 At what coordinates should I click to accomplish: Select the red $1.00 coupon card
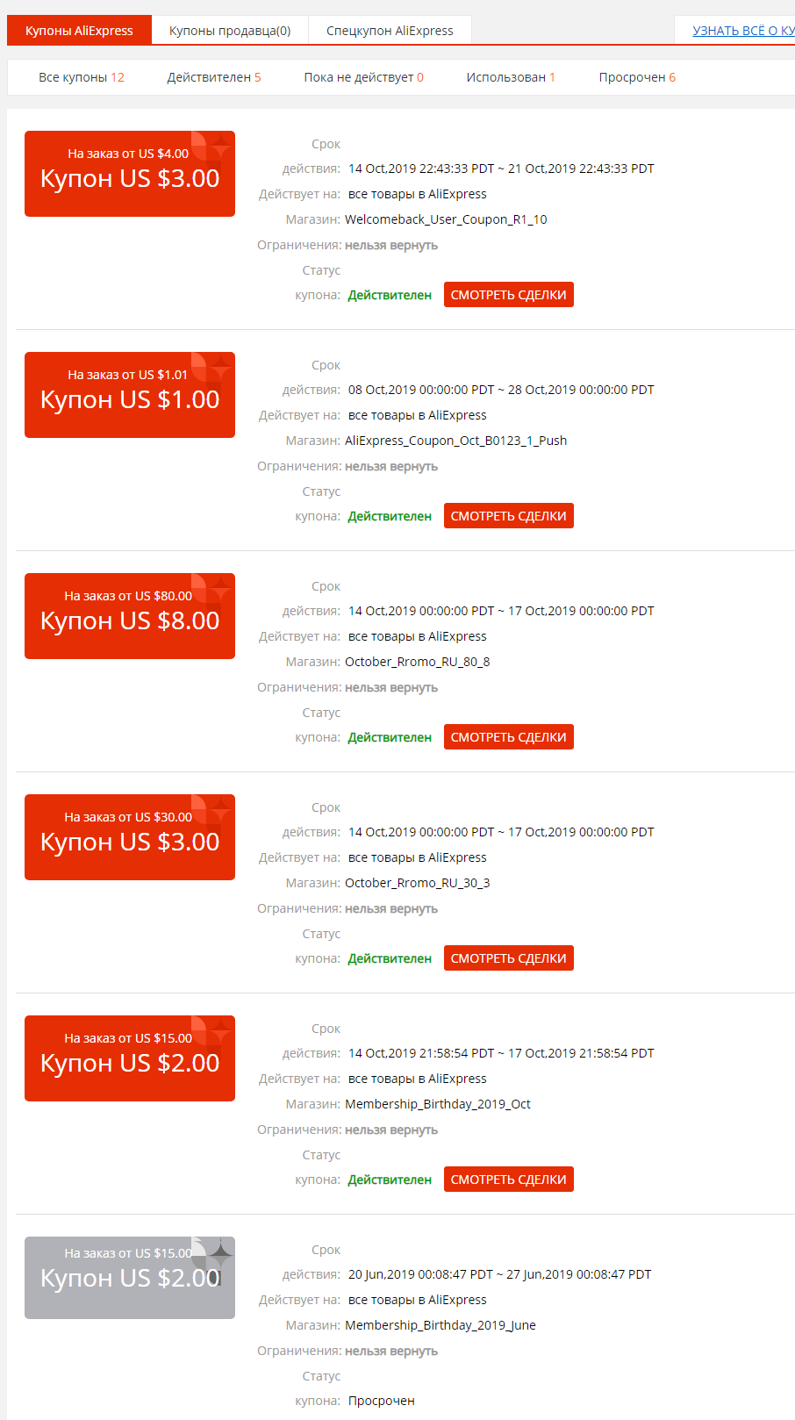(130, 395)
